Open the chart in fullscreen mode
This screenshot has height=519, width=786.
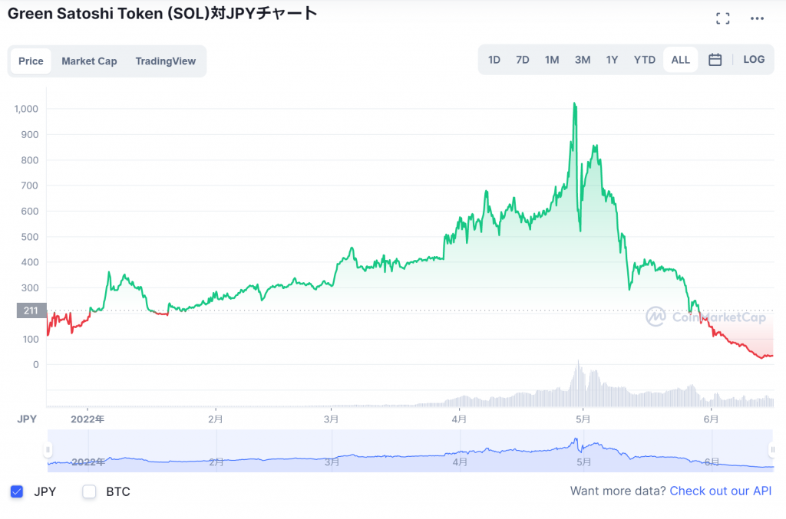pyautogui.click(x=722, y=18)
